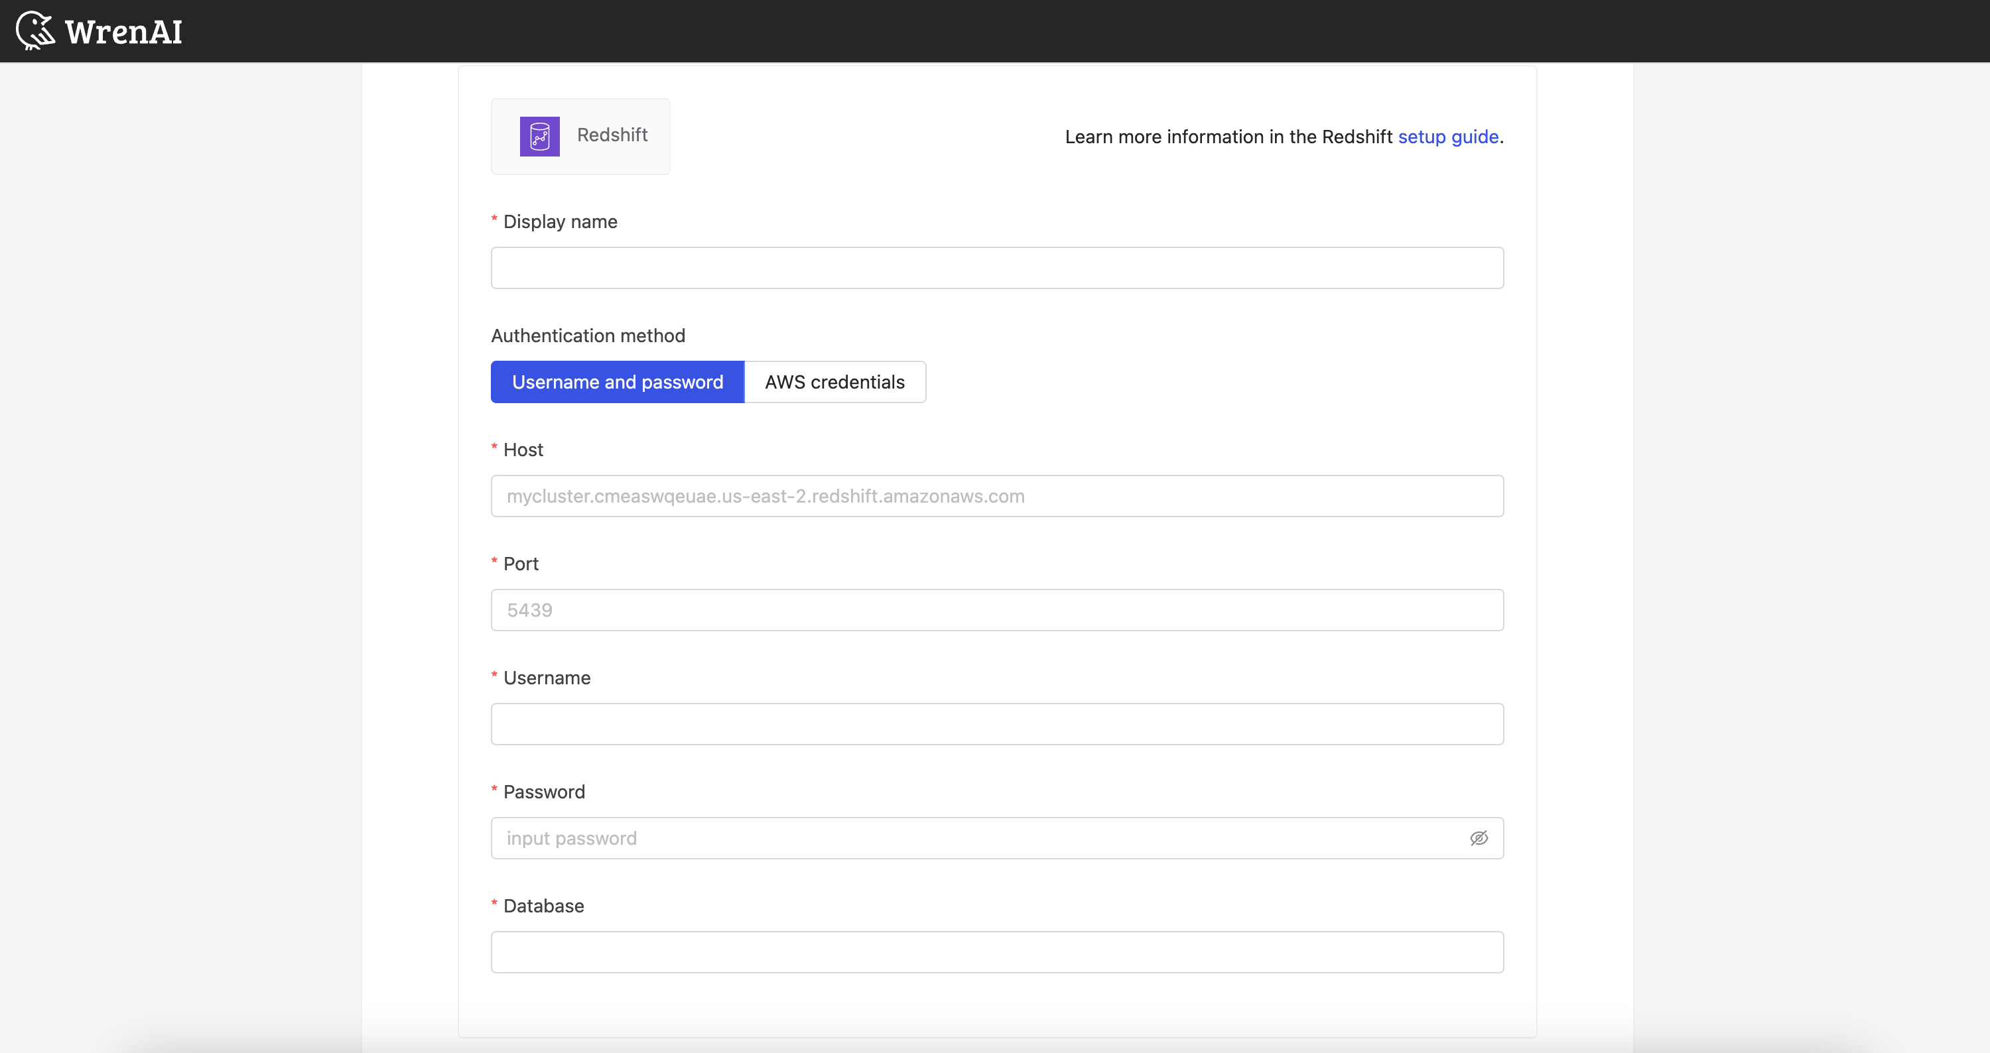This screenshot has width=1990, height=1053.
Task: Click the Port field showing 5439
Action: tap(997, 610)
